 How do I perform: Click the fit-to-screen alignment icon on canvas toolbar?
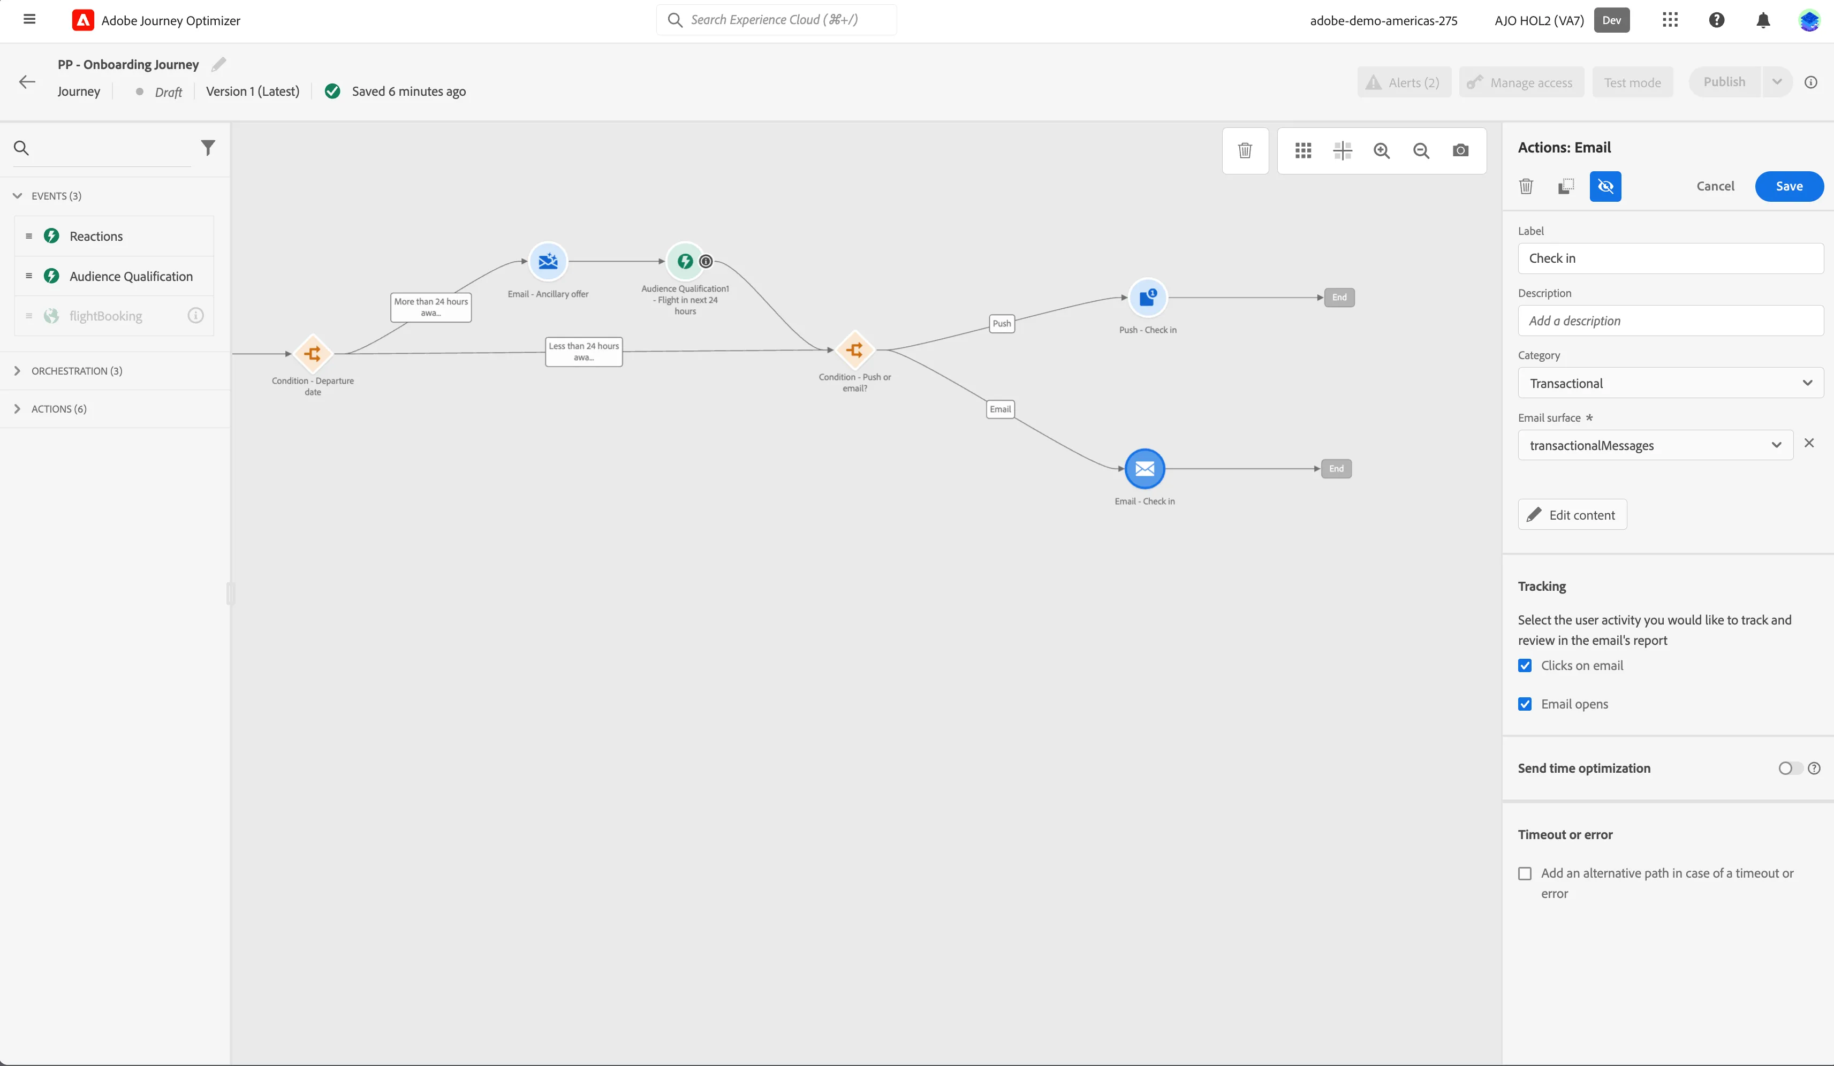(x=1343, y=150)
